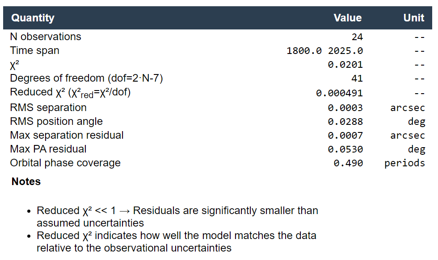The height and width of the screenshot is (260, 438).
Task: Click the N observations value 24
Action: [x=357, y=37]
